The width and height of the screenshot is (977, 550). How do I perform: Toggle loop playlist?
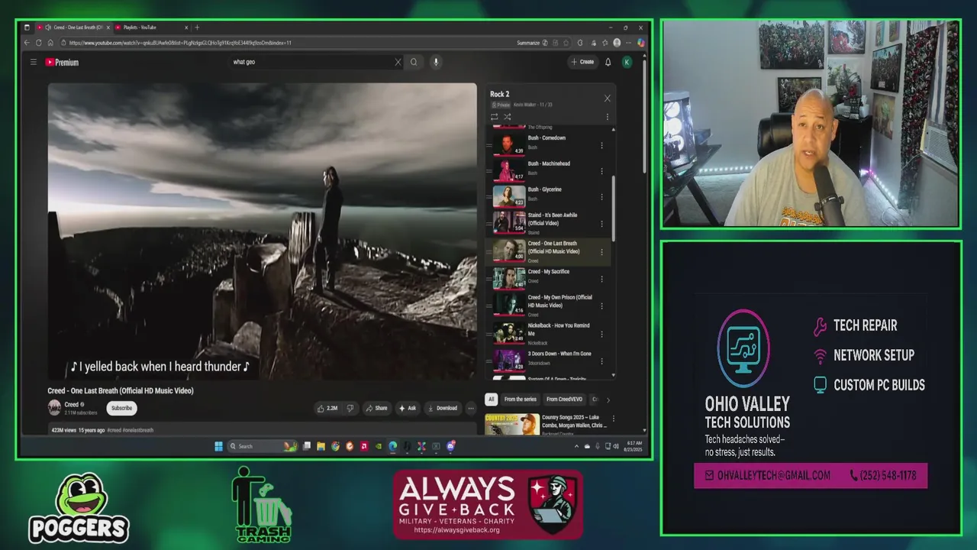(x=494, y=117)
